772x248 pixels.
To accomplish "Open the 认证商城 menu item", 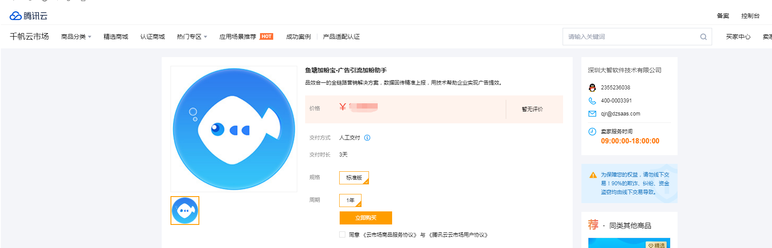I will pyautogui.click(x=153, y=37).
